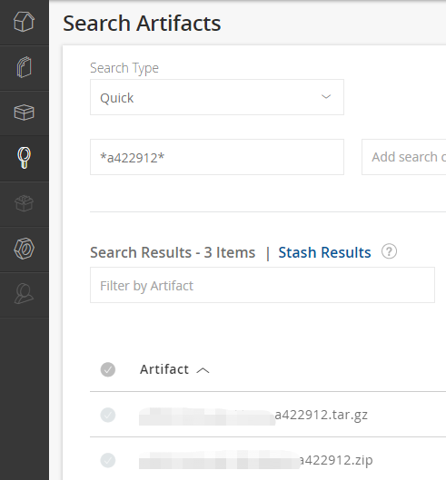Select the a422912.zip result row
The height and width of the screenshot is (480, 446).
pyautogui.click(x=268, y=459)
